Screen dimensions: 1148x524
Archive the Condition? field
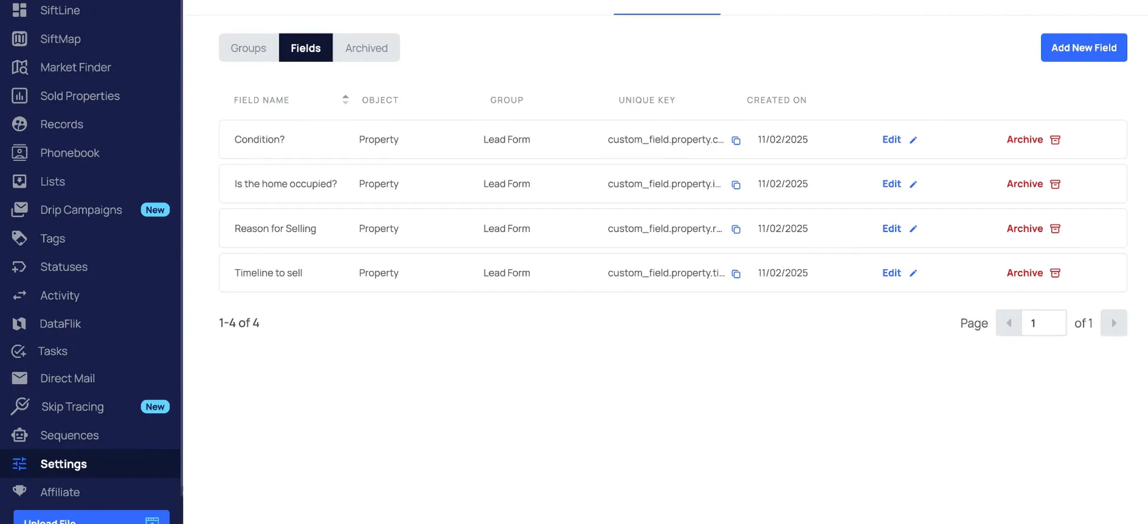(1033, 139)
